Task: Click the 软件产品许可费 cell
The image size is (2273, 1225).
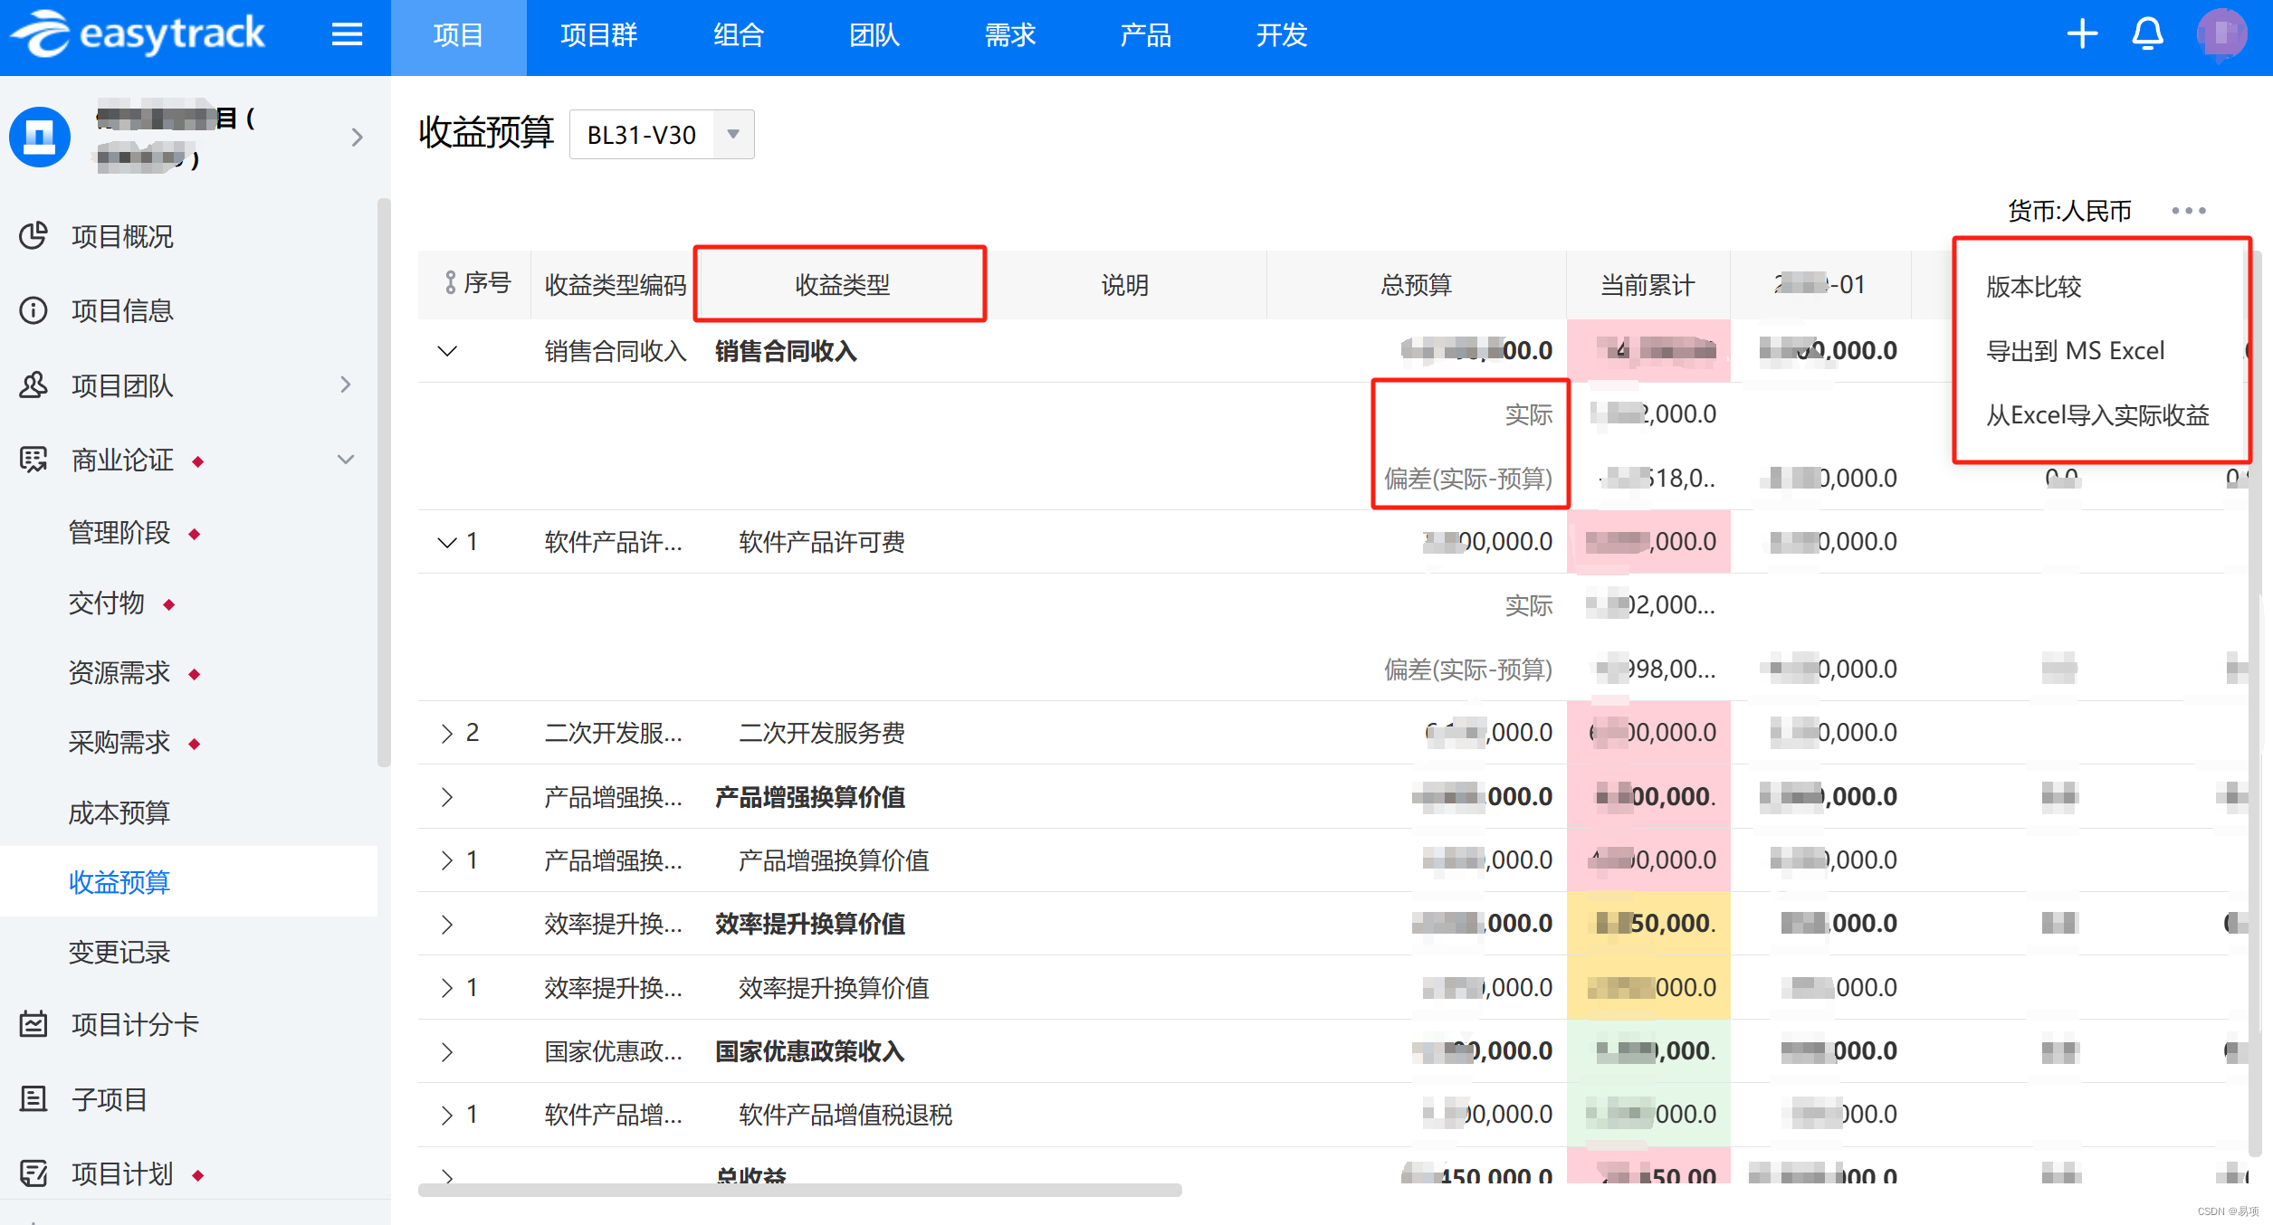Action: tap(822, 542)
